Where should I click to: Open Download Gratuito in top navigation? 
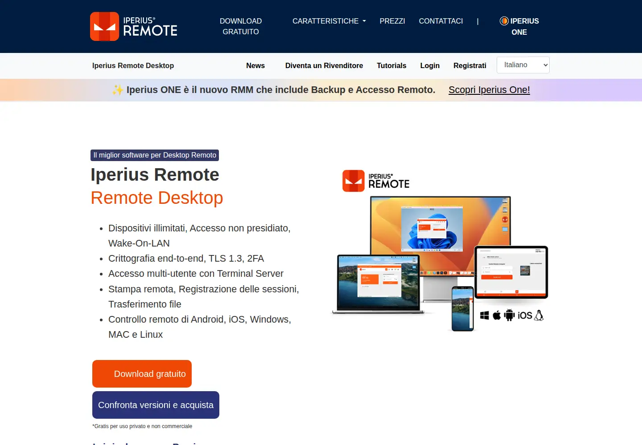pyautogui.click(x=241, y=26)
